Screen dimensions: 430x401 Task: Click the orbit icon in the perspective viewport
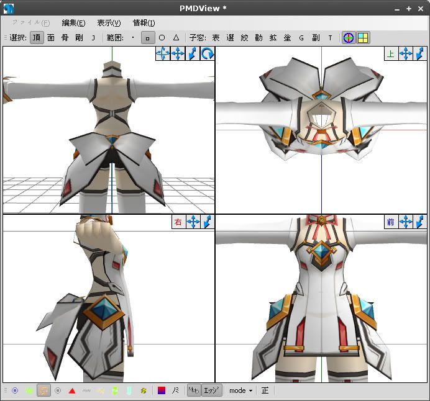[163, 53]
